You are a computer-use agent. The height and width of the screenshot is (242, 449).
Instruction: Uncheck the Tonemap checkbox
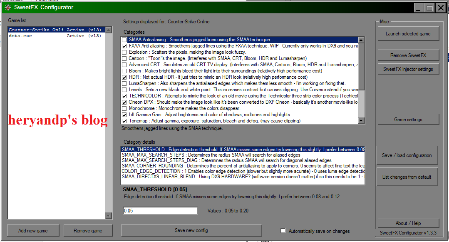[x=124, y=121]
